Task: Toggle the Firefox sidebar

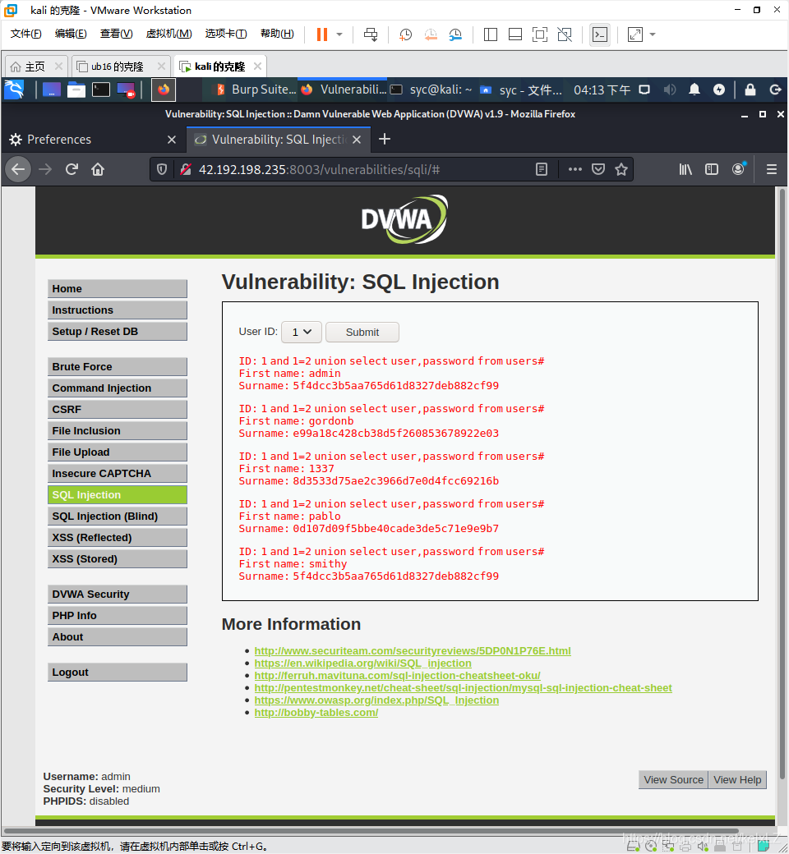Action: click(712, 169)
